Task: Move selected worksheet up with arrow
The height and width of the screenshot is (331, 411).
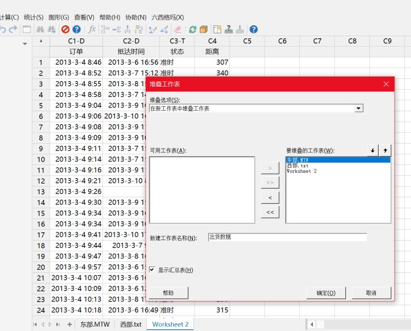Action: (x=385, y=151)
